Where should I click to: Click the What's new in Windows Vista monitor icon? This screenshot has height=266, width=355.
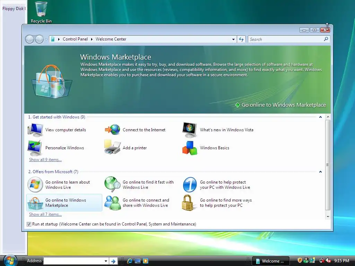190,130
